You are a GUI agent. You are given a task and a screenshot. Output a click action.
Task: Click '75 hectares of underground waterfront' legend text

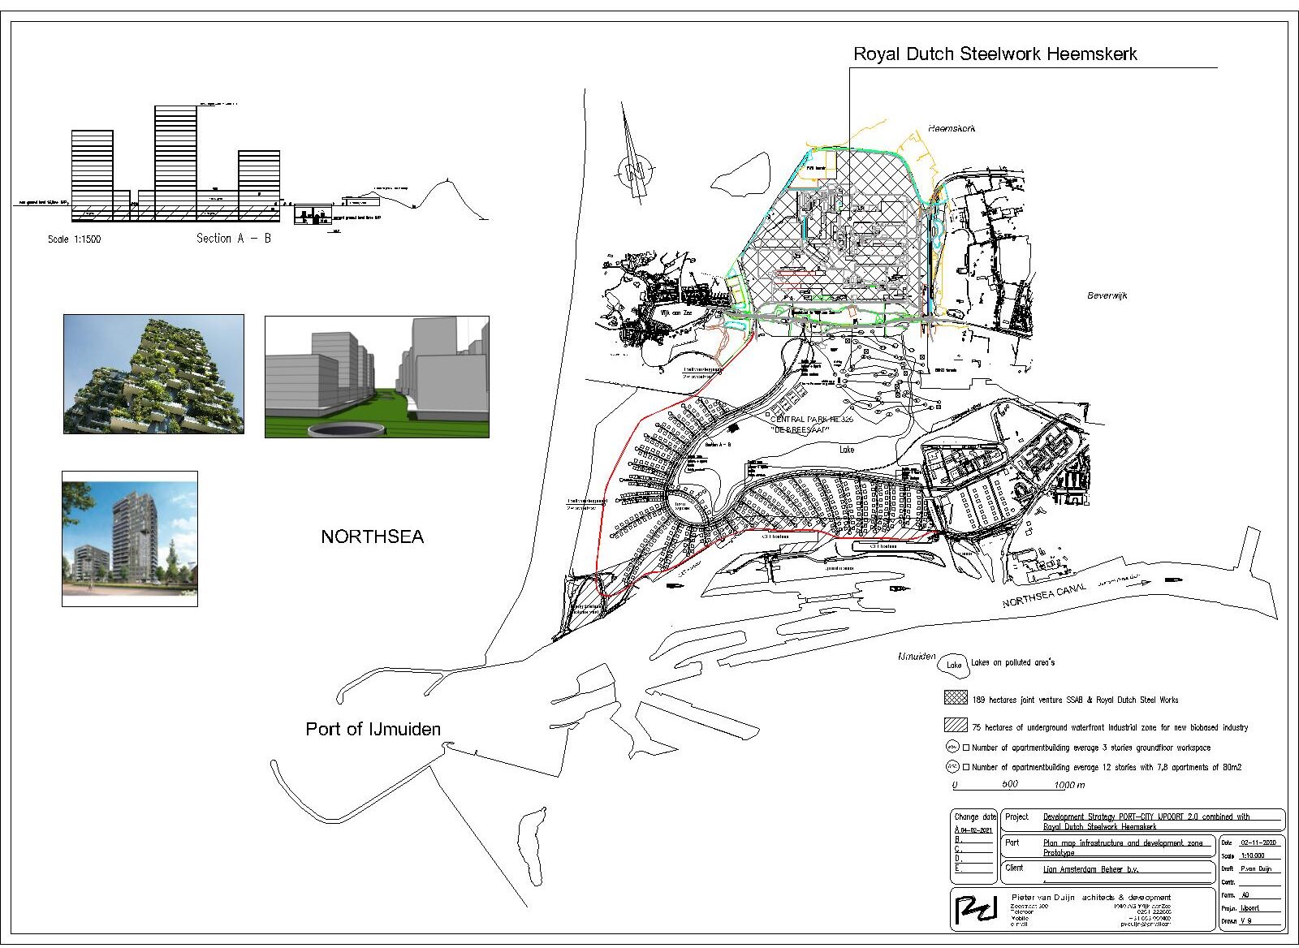1110,727
